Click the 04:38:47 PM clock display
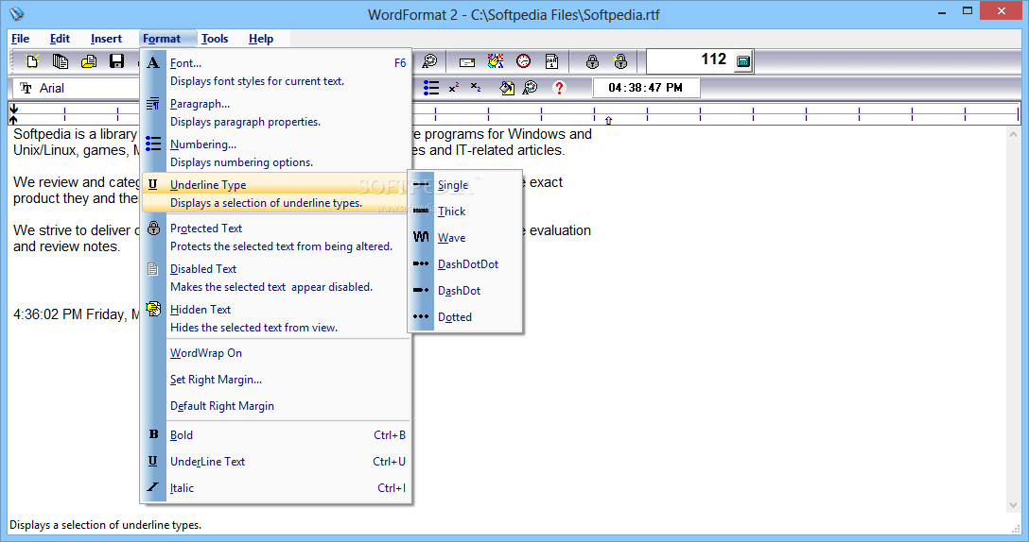Viewport: 1029px width, 542px height. [646, 88]
